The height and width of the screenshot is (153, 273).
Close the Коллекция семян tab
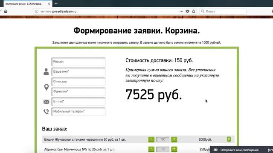[x=49, y=4]
